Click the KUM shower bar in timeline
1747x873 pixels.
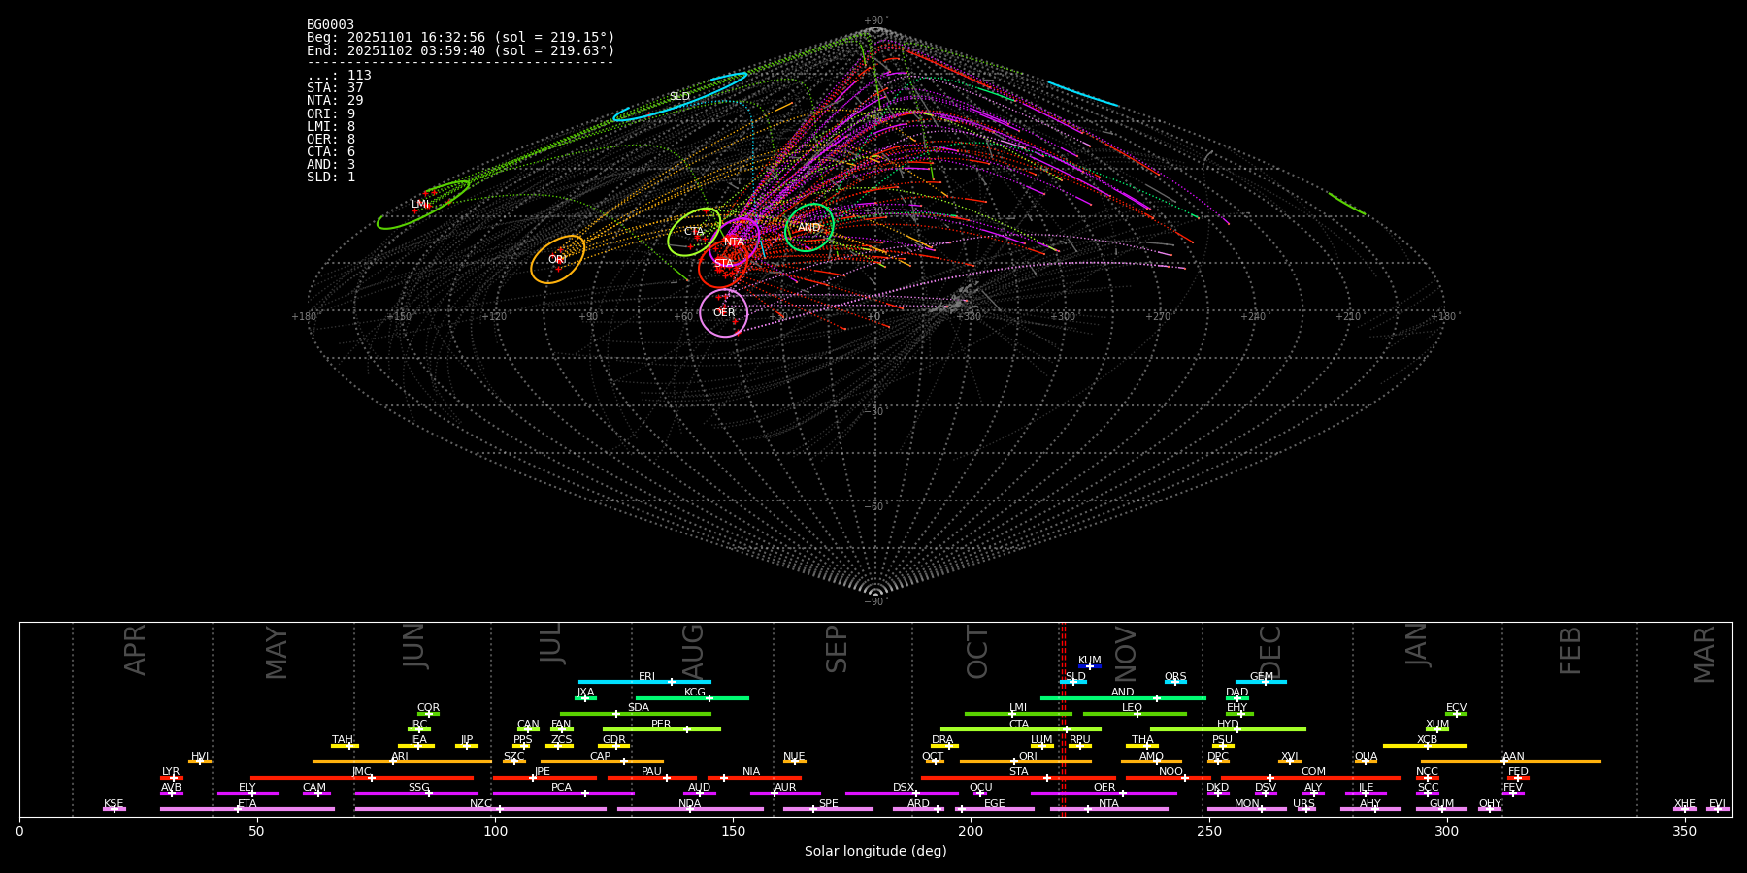point(1090,666)
